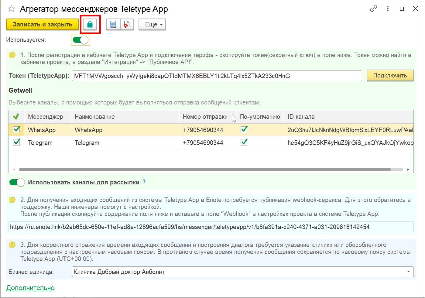This screenshot has height=298, width=425.
Task: Sort by the Наименование column header
Action: [x=125, y=117]
